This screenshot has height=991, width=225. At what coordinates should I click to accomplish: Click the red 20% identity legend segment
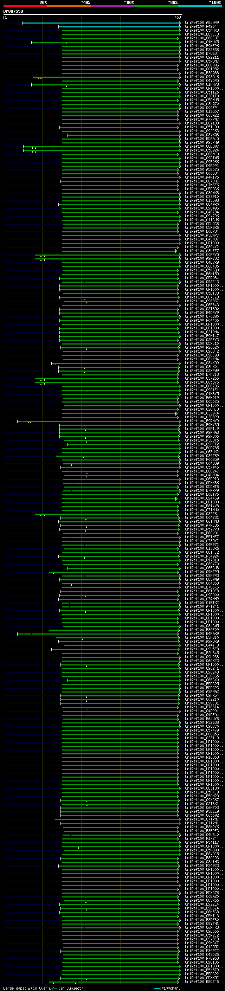tap(25, 6)
